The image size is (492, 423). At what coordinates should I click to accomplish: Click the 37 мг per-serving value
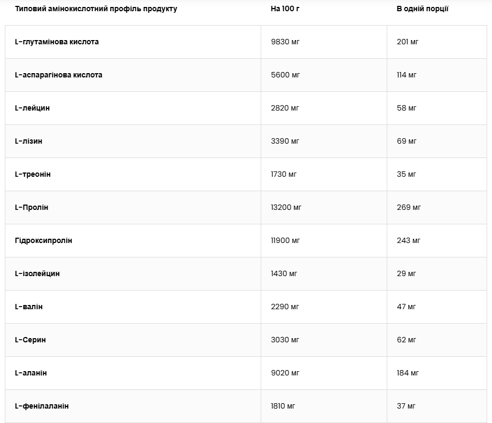click(x=407, y=406)
